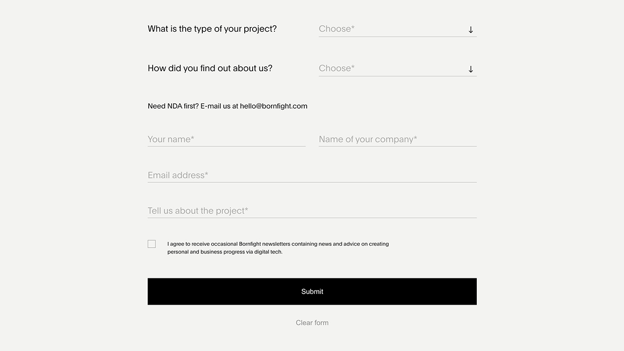The image size is (624, 351).
Task: Click the down arrow beside 'How did you find out'
Action: pyautogui.click(x=470, y=69)
